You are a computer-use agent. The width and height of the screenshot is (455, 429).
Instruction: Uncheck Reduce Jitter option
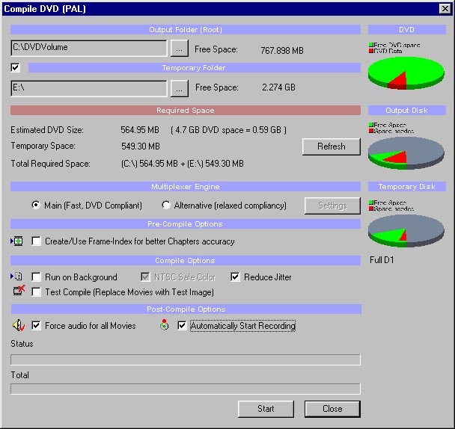click(x=235, y=277)
